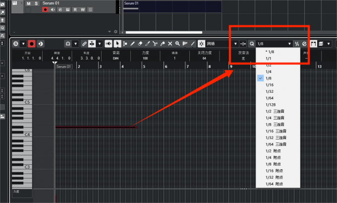Select * 1/8 in quantize list
The width and height of the screenshot is (337, 203).
[x=278, y=52]
